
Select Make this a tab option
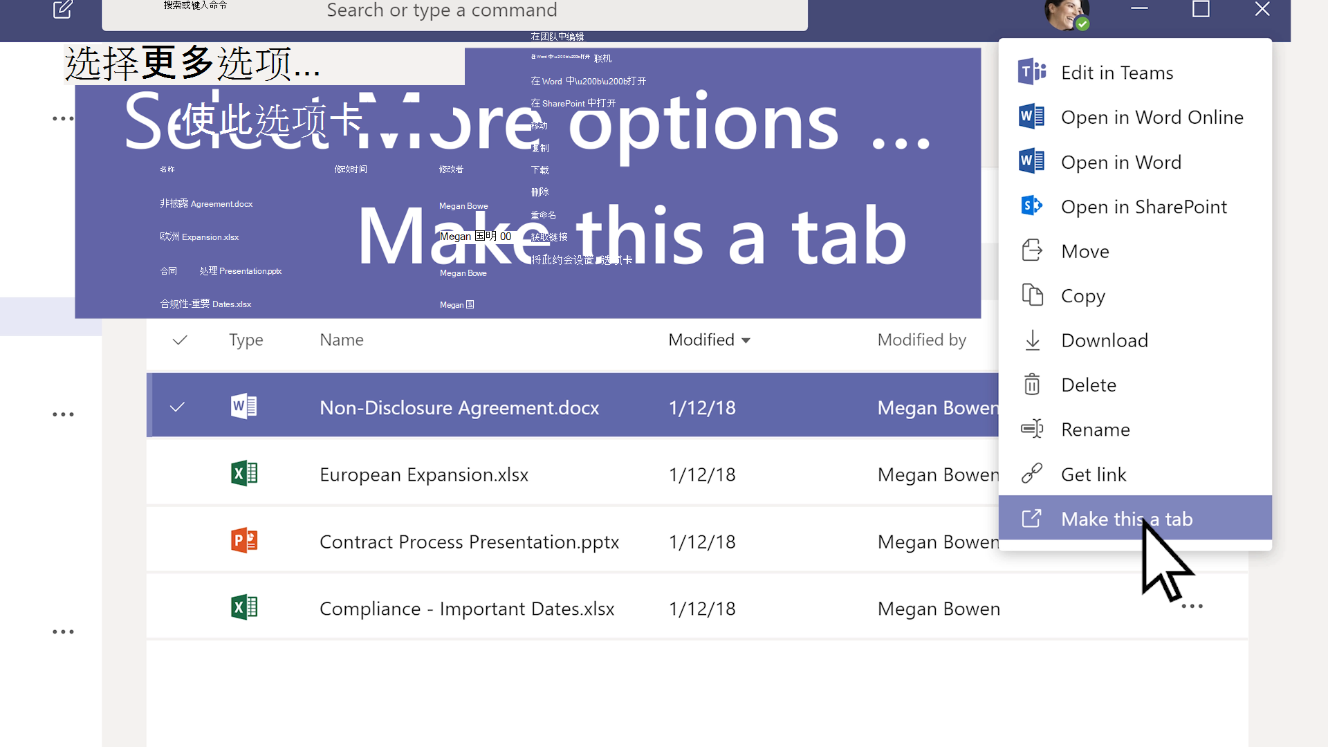[1127, 519]
